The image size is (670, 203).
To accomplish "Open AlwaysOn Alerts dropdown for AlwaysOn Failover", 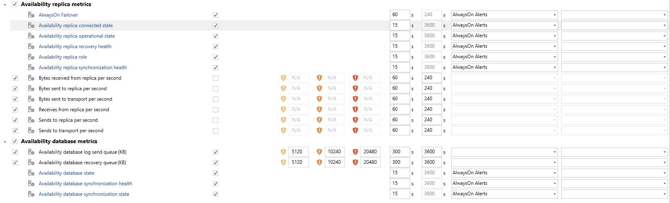I will [x=504, y=15].
